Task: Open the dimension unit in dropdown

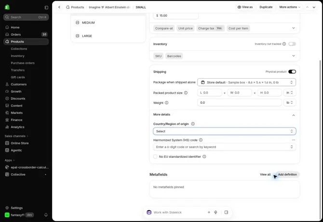Action: pyautogui.click(x=290, y=93)
